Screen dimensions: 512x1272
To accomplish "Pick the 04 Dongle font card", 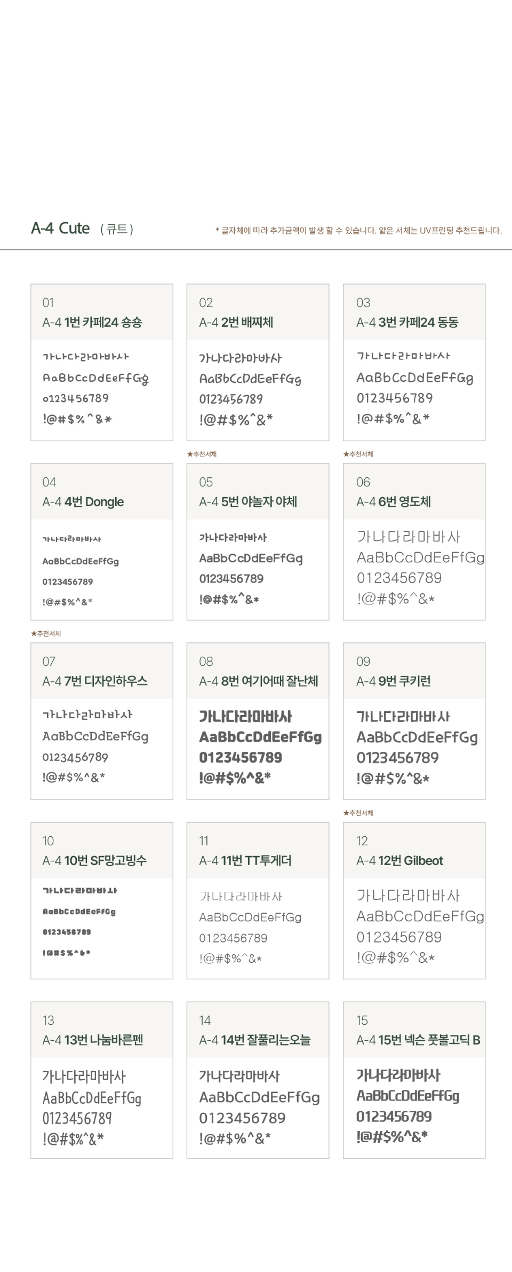I will coord(101,541).
